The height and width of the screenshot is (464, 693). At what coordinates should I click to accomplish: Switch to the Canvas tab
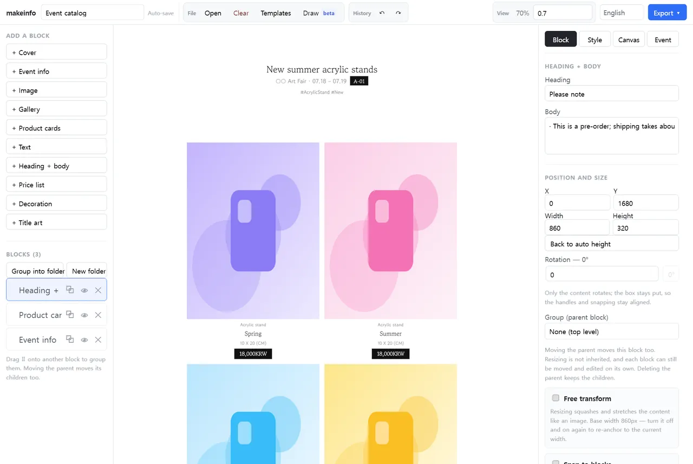[629, 40]
